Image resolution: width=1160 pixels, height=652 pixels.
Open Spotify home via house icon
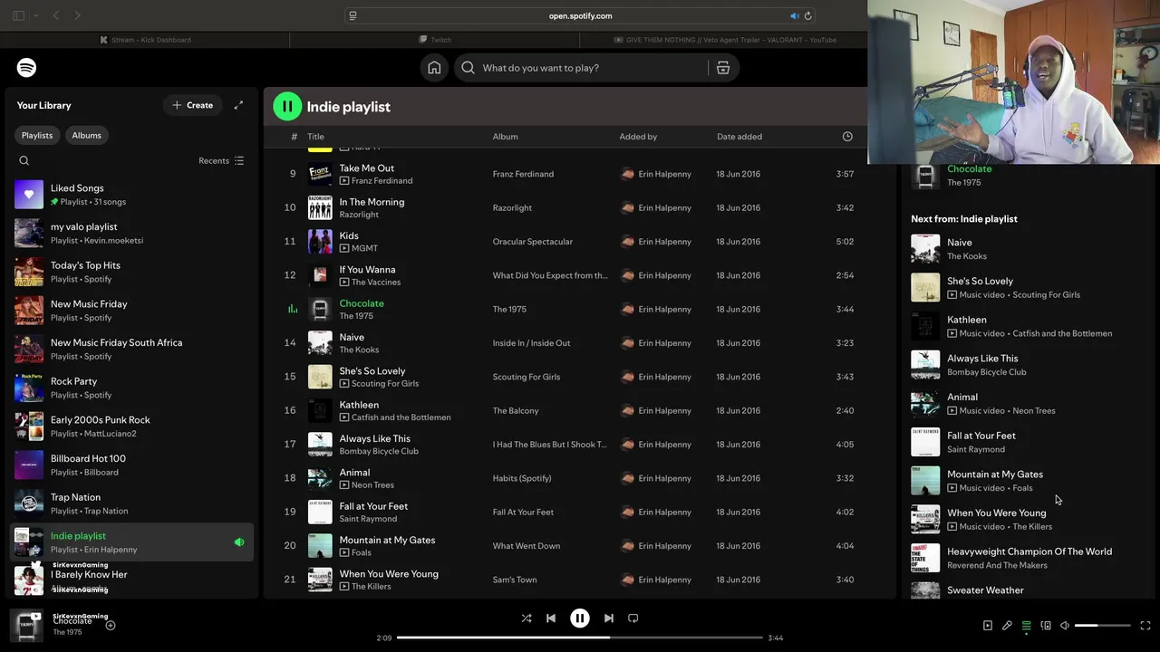click(434, 68)
